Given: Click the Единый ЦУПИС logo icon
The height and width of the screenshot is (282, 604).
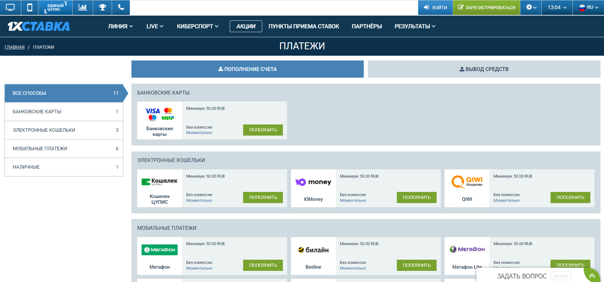Looking at the screenshot, I should tap(55, 8).
